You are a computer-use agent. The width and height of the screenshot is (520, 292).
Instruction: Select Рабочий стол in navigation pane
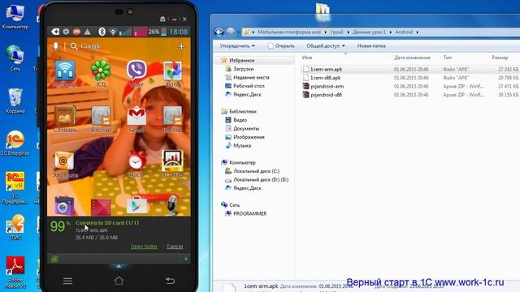click(249, 86)
